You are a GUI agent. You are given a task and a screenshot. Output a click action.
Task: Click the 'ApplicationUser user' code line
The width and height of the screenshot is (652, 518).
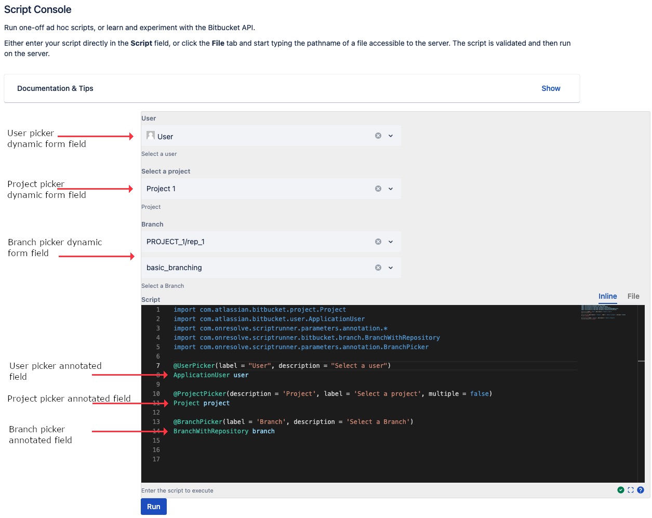(x=211, y=375)
